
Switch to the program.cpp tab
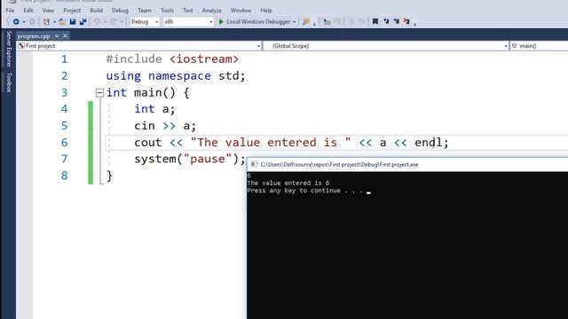pyautogui.click(x=34, y=35)
